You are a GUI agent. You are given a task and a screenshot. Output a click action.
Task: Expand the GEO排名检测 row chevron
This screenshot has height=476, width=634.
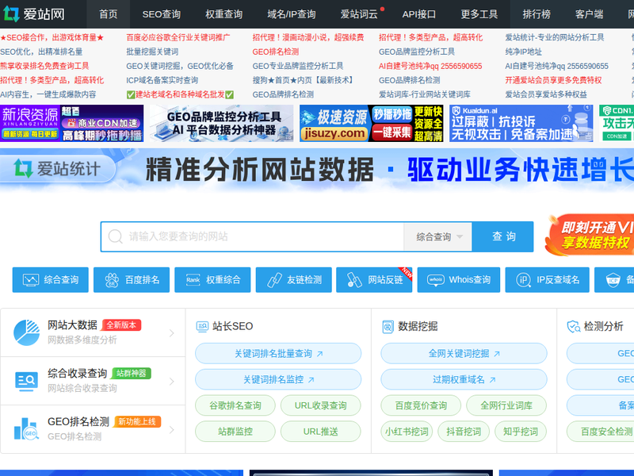point(171,430)
